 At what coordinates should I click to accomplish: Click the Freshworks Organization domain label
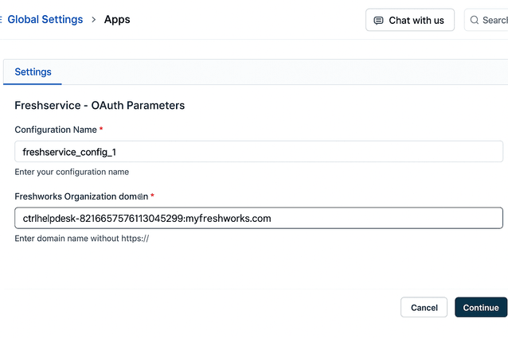tap(81, 196)
